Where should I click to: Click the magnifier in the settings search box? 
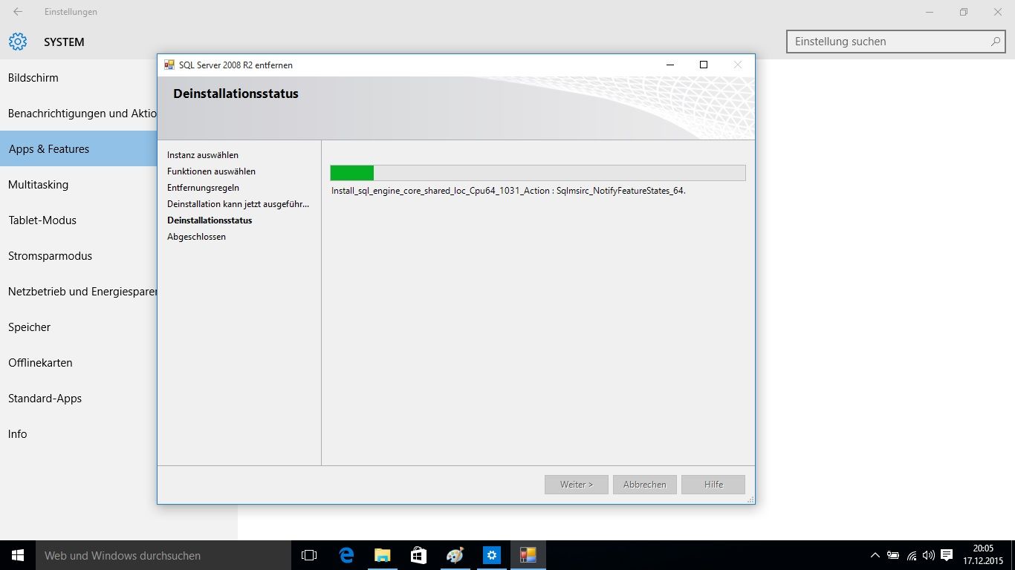[996, 42]
